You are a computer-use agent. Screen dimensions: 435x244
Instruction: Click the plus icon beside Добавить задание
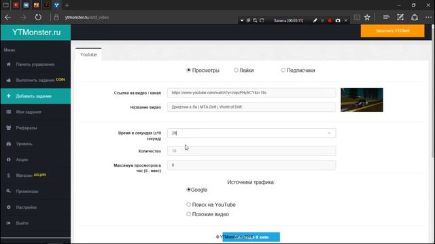point(9,96)
